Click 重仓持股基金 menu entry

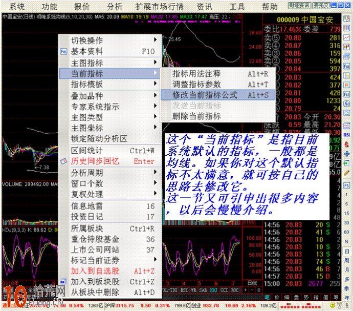(110, 239)
